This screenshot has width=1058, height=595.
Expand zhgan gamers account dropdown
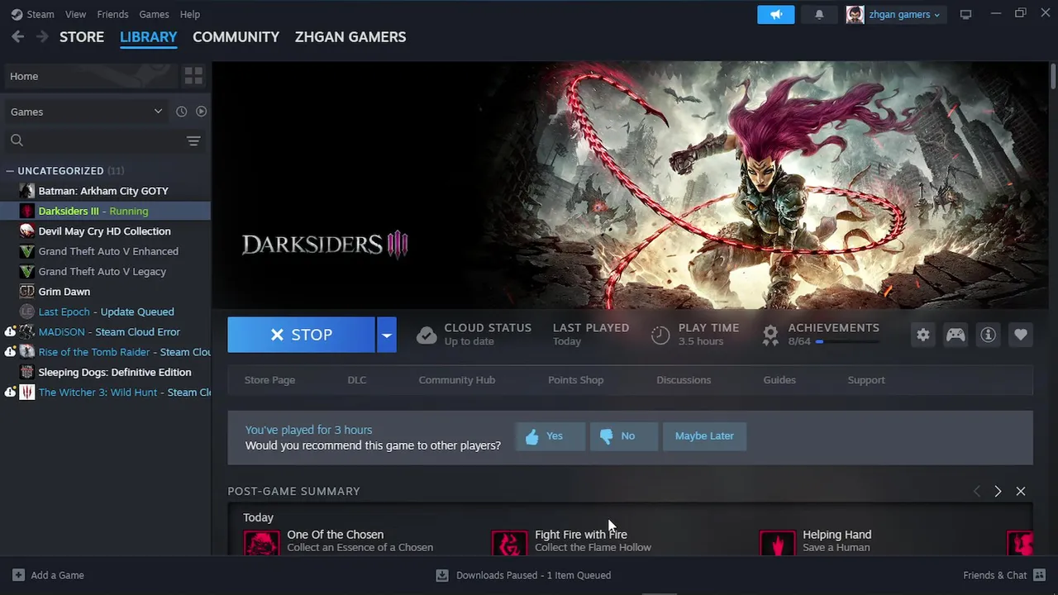point(936,15)
